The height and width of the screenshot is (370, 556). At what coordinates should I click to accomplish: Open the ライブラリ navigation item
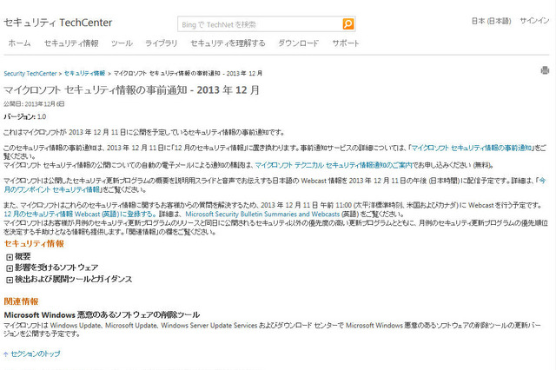[162, 43]
